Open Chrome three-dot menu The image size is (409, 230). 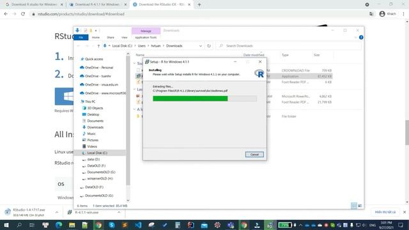[x=403, y=14]
